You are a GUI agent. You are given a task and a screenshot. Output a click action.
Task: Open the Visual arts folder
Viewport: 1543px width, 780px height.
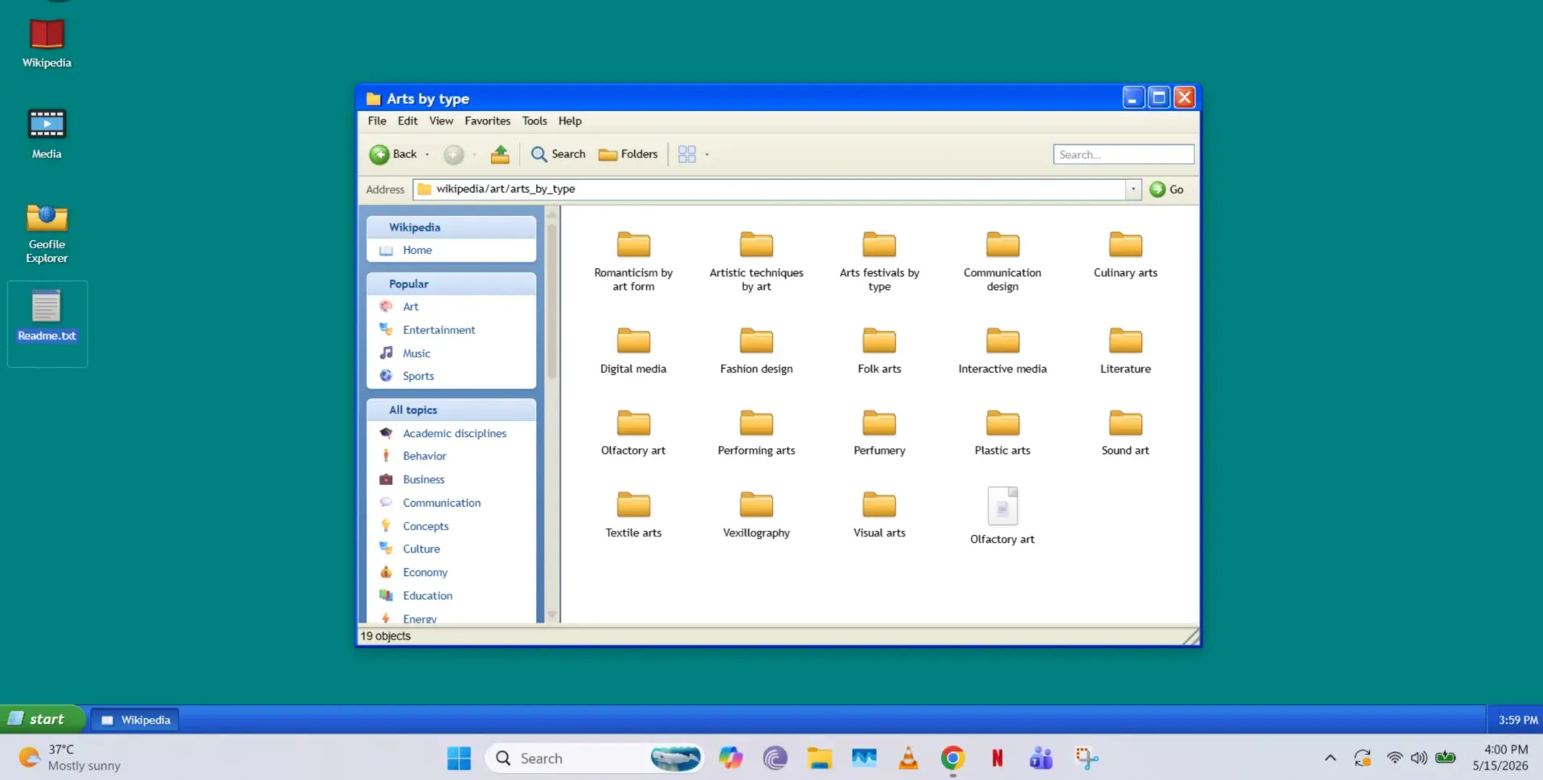pos(879,515)
